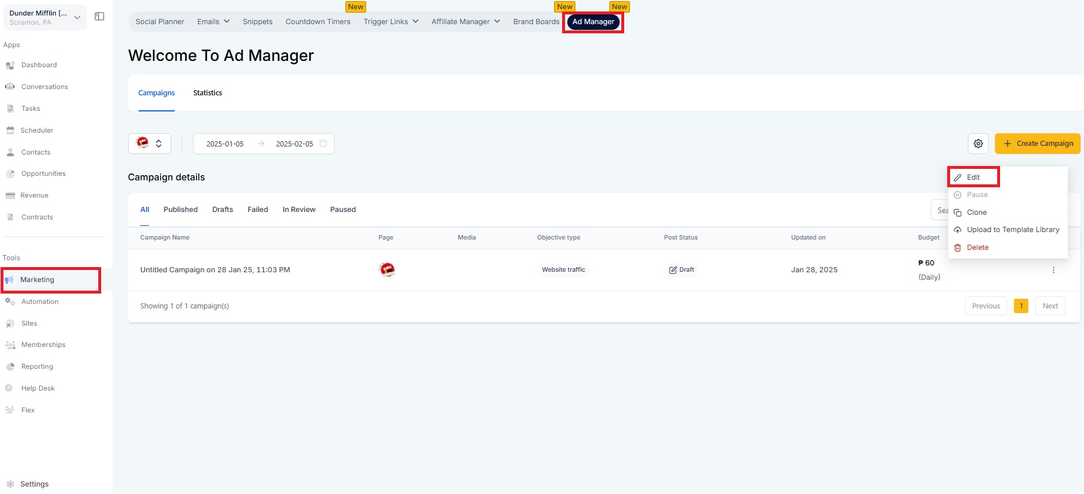Open Contracts in sidebar
Screen dimensions: 1084x494
(37, 217)
